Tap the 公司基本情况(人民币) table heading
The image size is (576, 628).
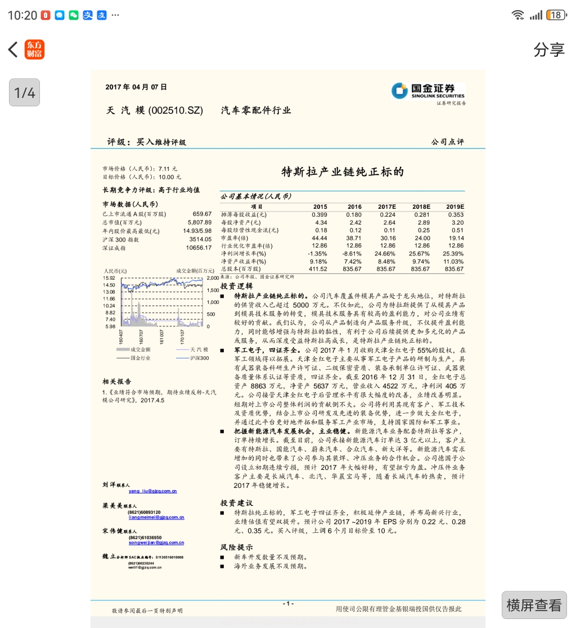[256, 196]
